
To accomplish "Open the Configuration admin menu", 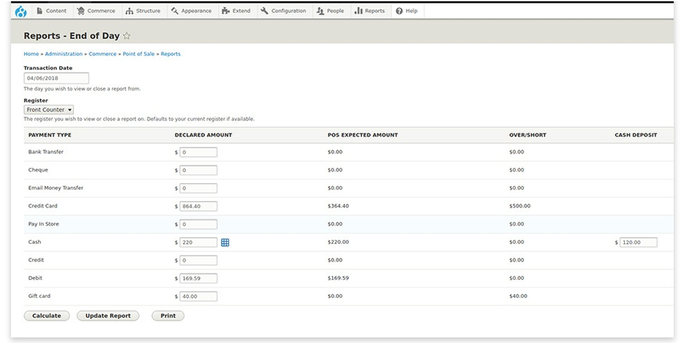I will click(284, 11).
